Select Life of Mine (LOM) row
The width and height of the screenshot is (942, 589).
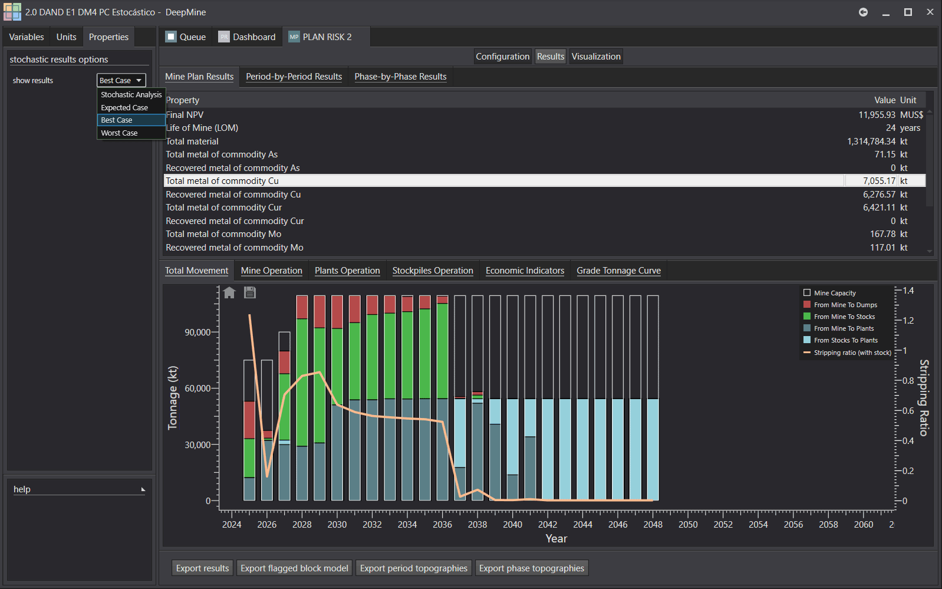(545, 128)
